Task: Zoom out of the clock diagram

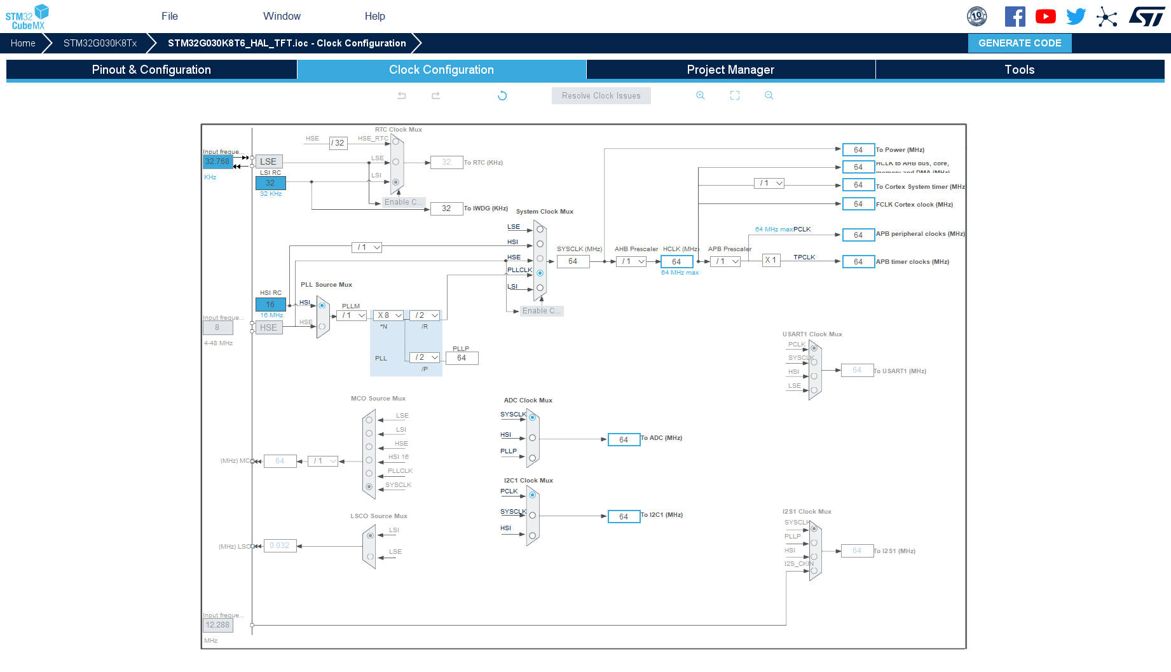Action: click(769, 95)
